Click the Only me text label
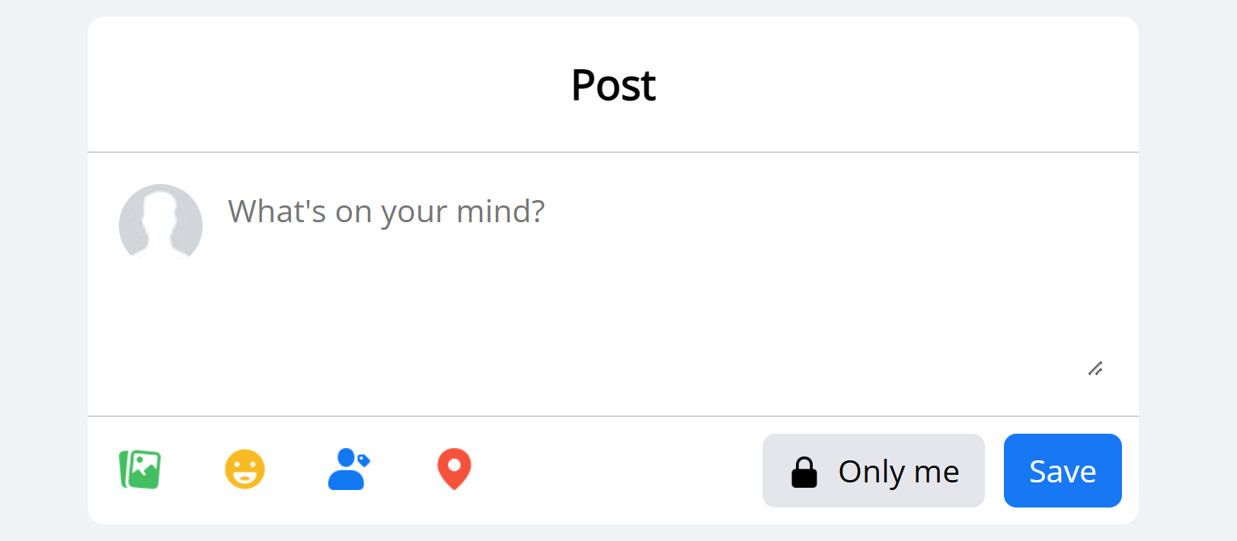The image size is (1237, 541). (x=899, y=473)
